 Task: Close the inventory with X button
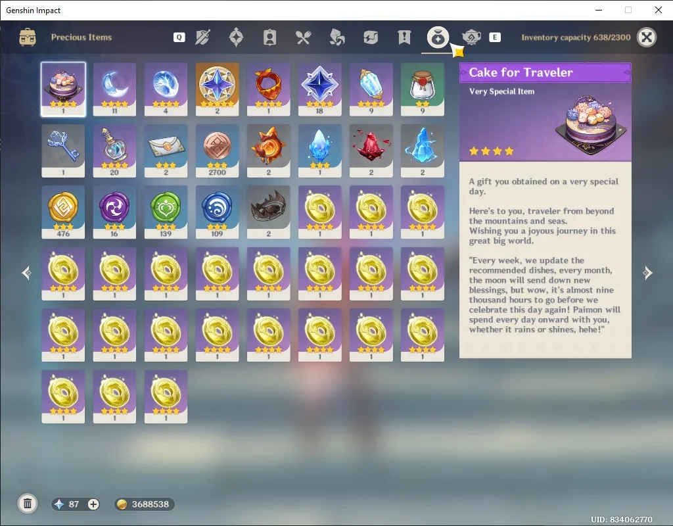pos(647,37)
